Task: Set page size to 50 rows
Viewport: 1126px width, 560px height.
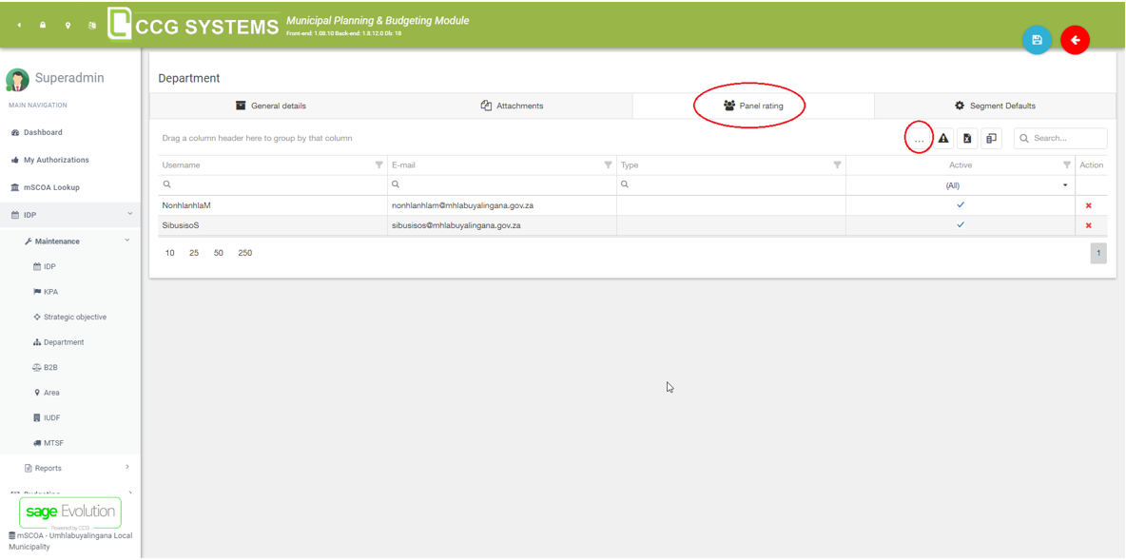Action: click(219, 253)
